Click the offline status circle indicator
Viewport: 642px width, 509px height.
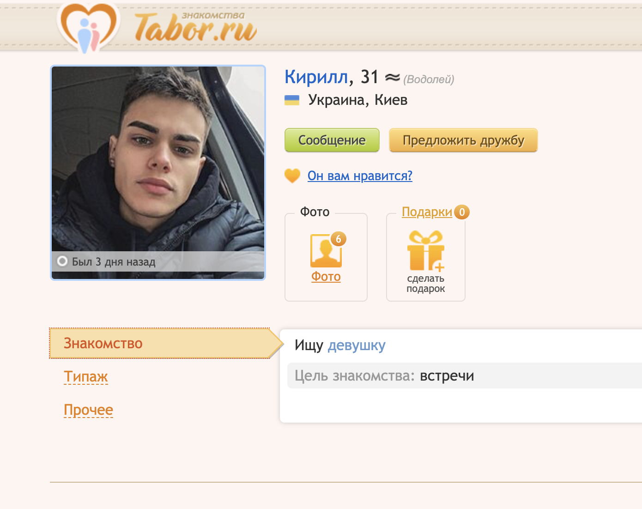(62, 261)
